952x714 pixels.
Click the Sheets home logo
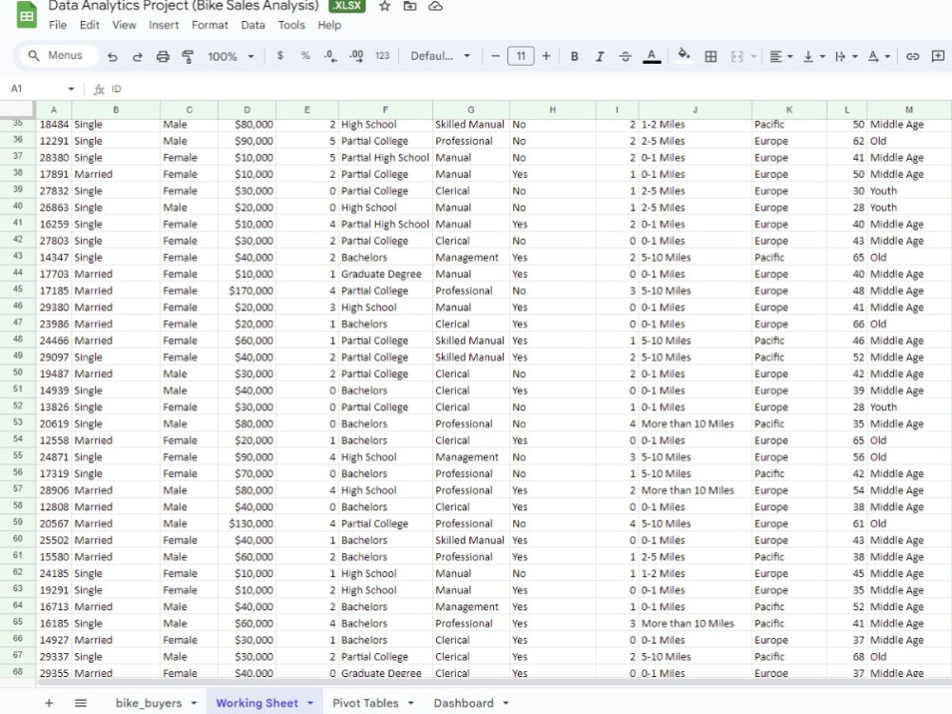[26, 16]
